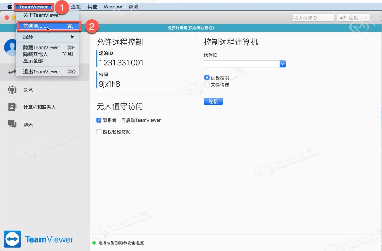Open the 帮助 menu
The image size is (382, 251).
[133, 7]
